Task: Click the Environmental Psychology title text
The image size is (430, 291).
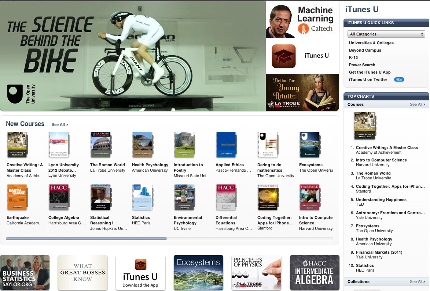Action: click(x=188, y=220)
